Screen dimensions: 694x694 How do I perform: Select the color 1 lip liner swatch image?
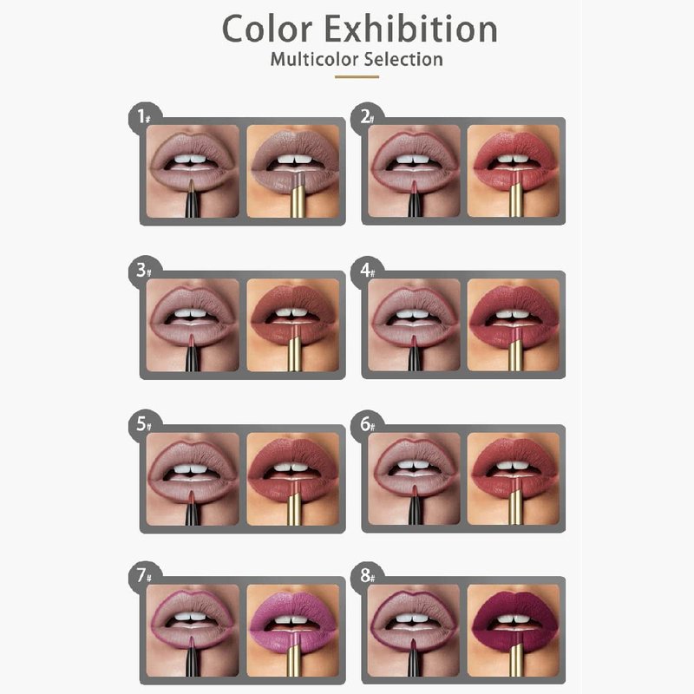coord(193,171)
